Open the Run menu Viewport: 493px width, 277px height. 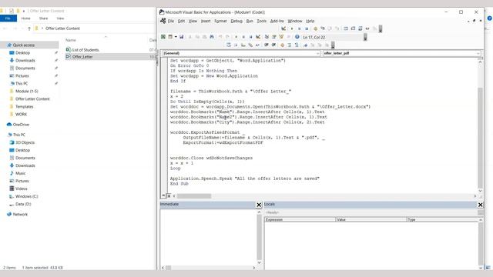coord(250,21)
